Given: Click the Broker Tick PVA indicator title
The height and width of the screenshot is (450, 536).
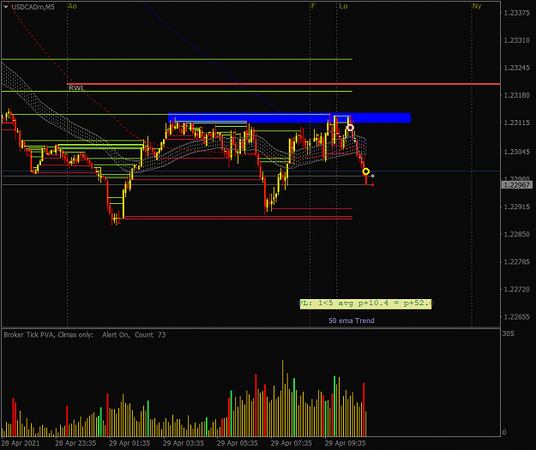Looking at the screenshot, I should 48,335.
